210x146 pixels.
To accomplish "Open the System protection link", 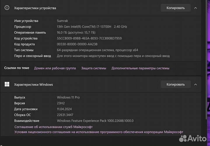I will click(x=94, y=68).
